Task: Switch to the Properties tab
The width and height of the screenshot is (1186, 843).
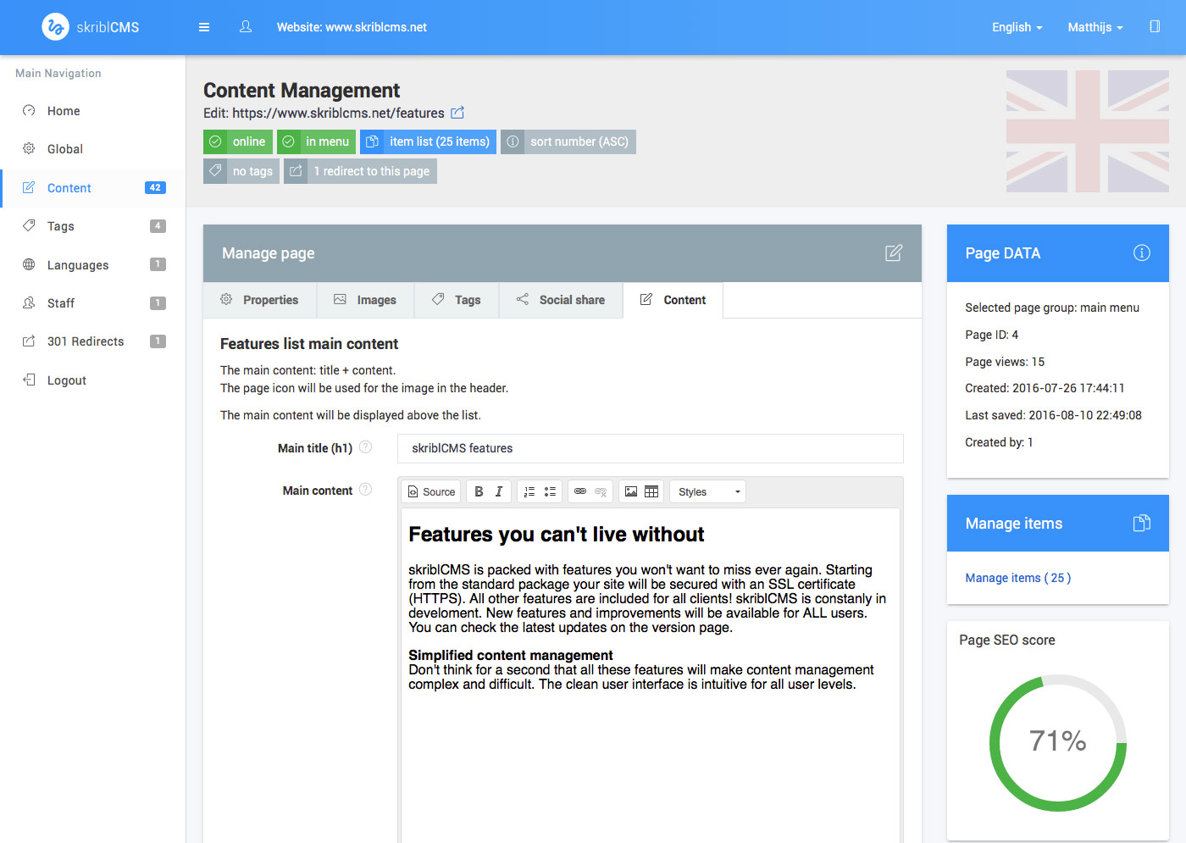Action: click(260, 300)
